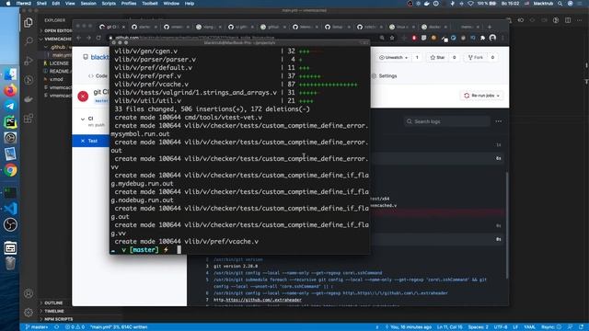Collapse the VMEMCACHE folder section
The width and height of the screenshot is (589, 331).
56,39
